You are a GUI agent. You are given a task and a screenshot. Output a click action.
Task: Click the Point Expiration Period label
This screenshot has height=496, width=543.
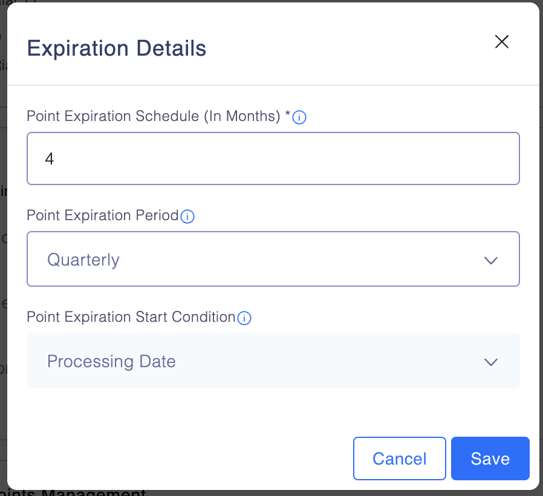103,215
